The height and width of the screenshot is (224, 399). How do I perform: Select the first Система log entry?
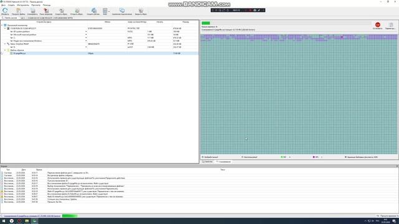coord(199,173)
